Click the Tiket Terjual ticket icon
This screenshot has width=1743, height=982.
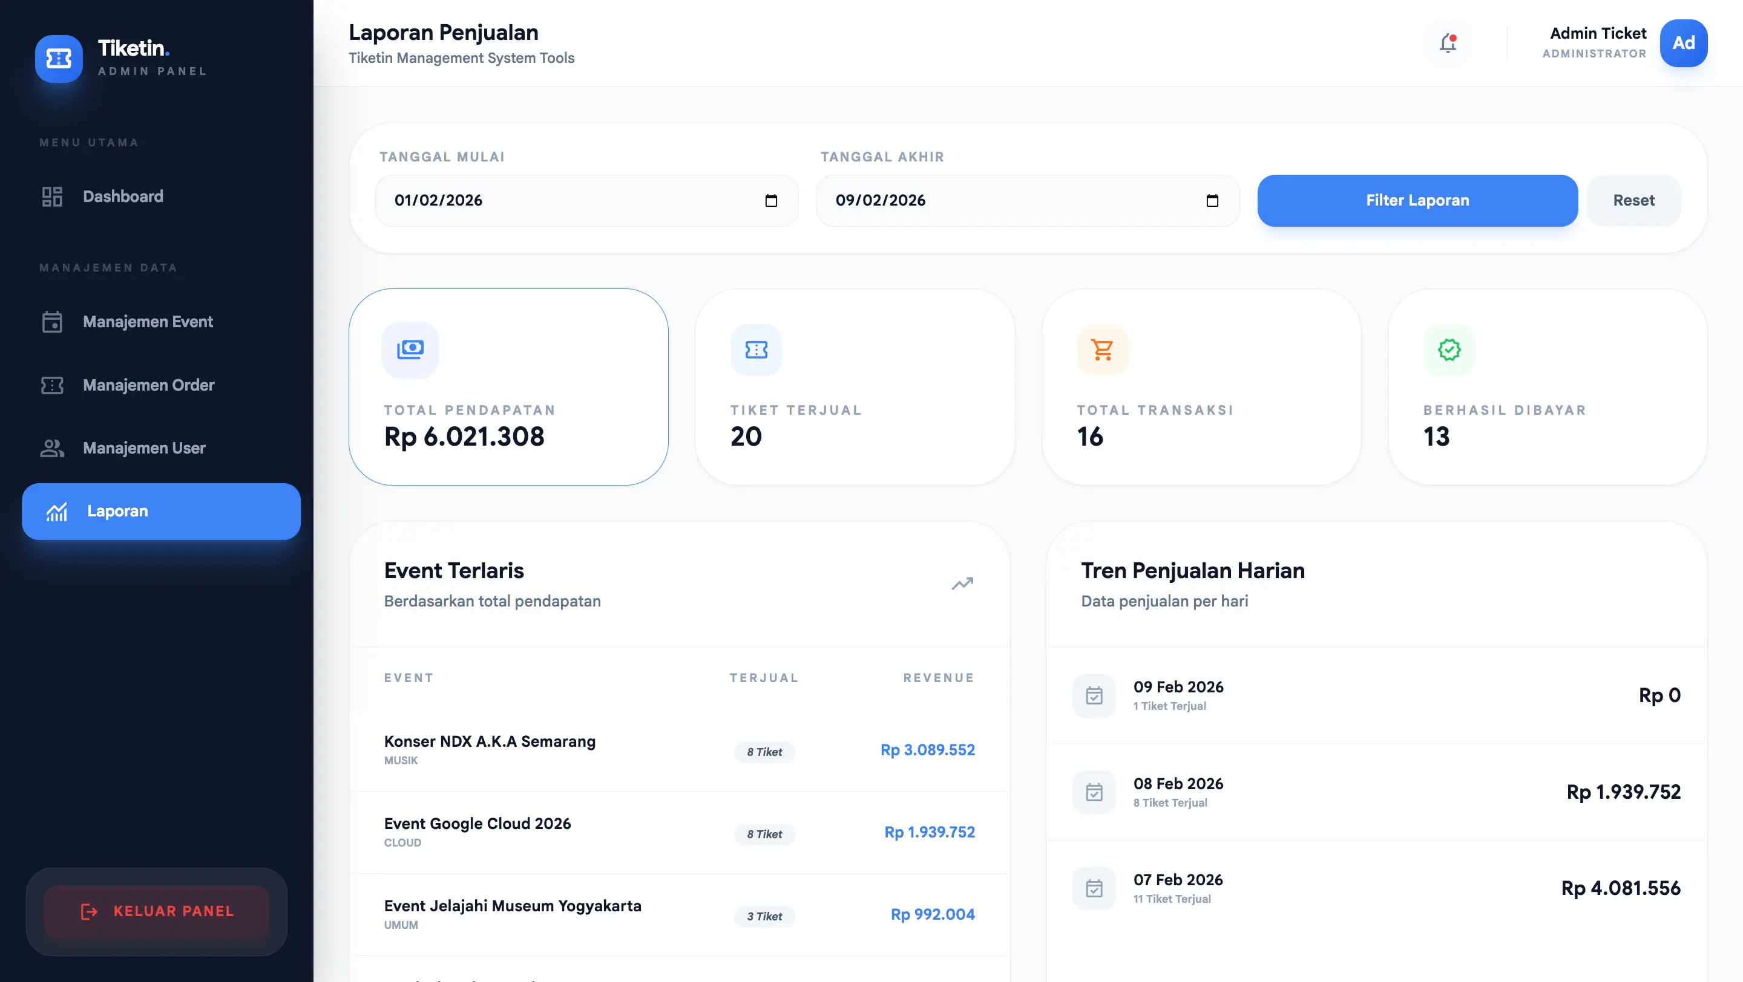click(756, 350)
